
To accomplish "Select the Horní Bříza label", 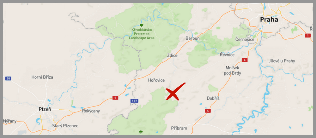I will (x=42, y=77).
